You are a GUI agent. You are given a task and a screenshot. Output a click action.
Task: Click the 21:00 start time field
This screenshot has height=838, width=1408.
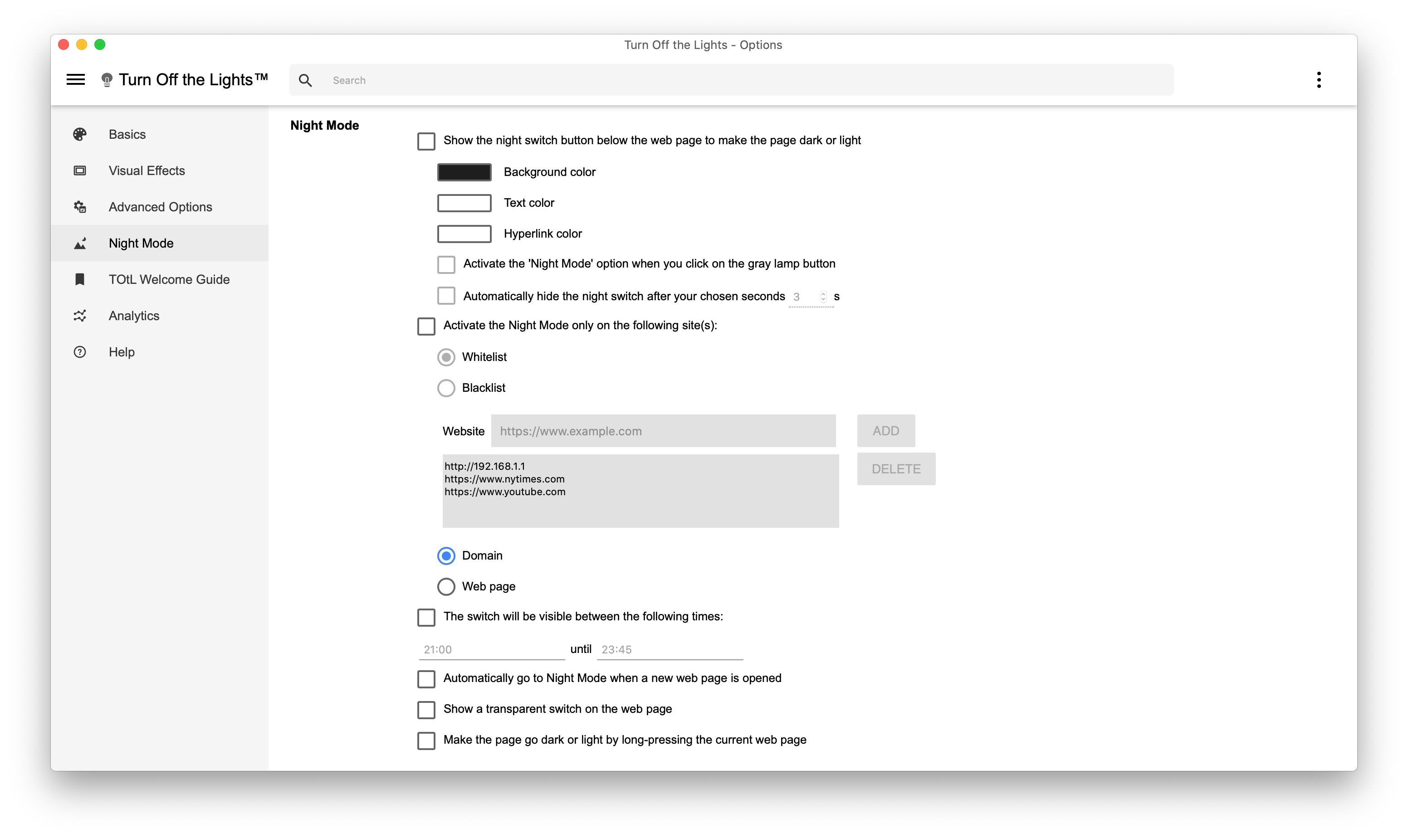tap(491, 649)
